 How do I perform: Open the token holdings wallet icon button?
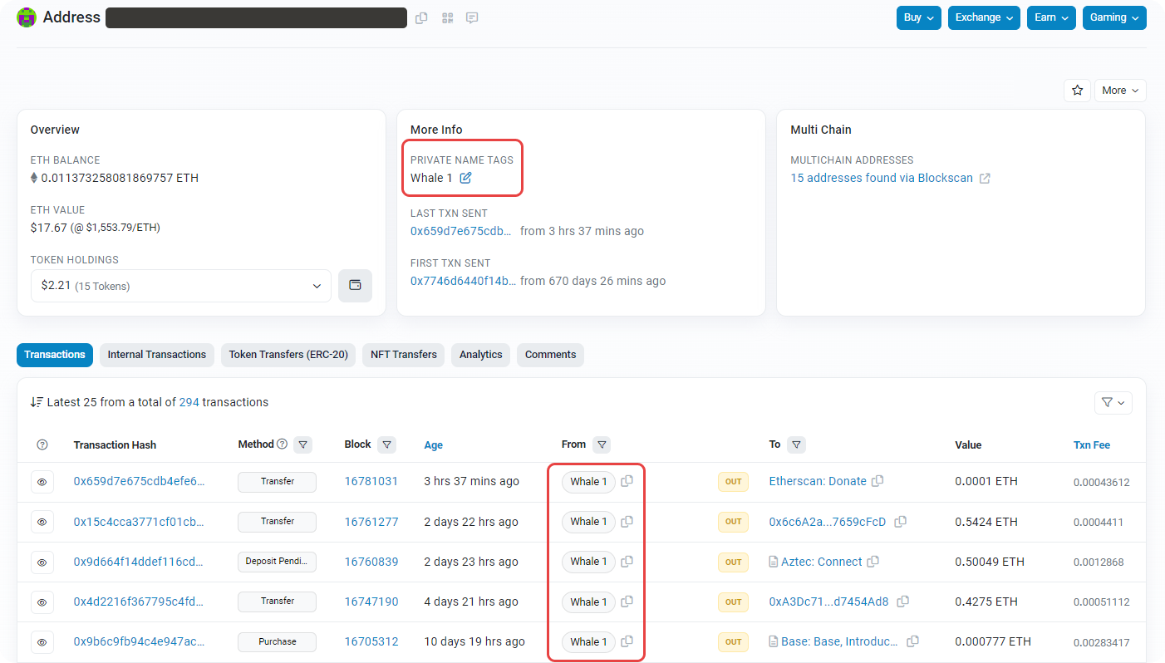click(355, 286)
